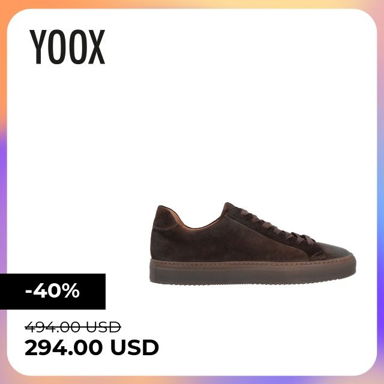Select the crossed-out 494.00 USD original price
384x384 pixels.
[x=73, y=327]
